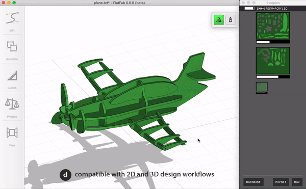Screen dimensions: 306x189
Task: Click the usage bar under the first sheet
Action: pos(273,42)
